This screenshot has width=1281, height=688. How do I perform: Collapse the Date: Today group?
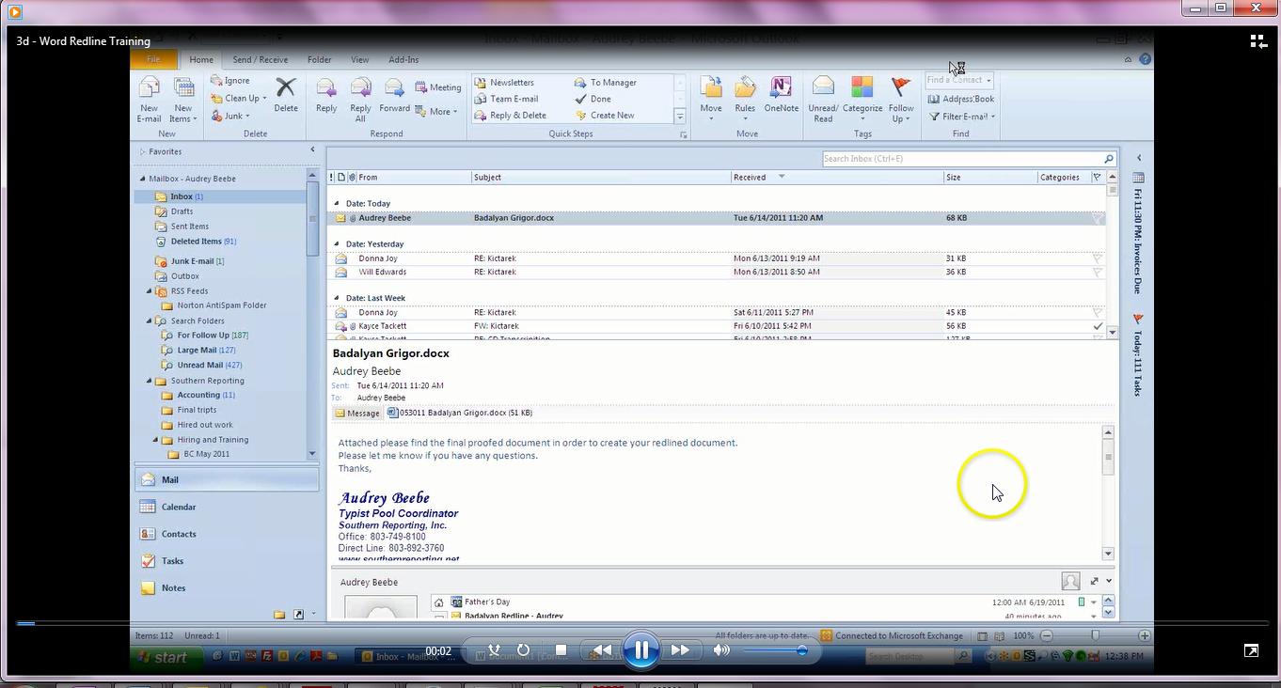[x=337, y=203]
